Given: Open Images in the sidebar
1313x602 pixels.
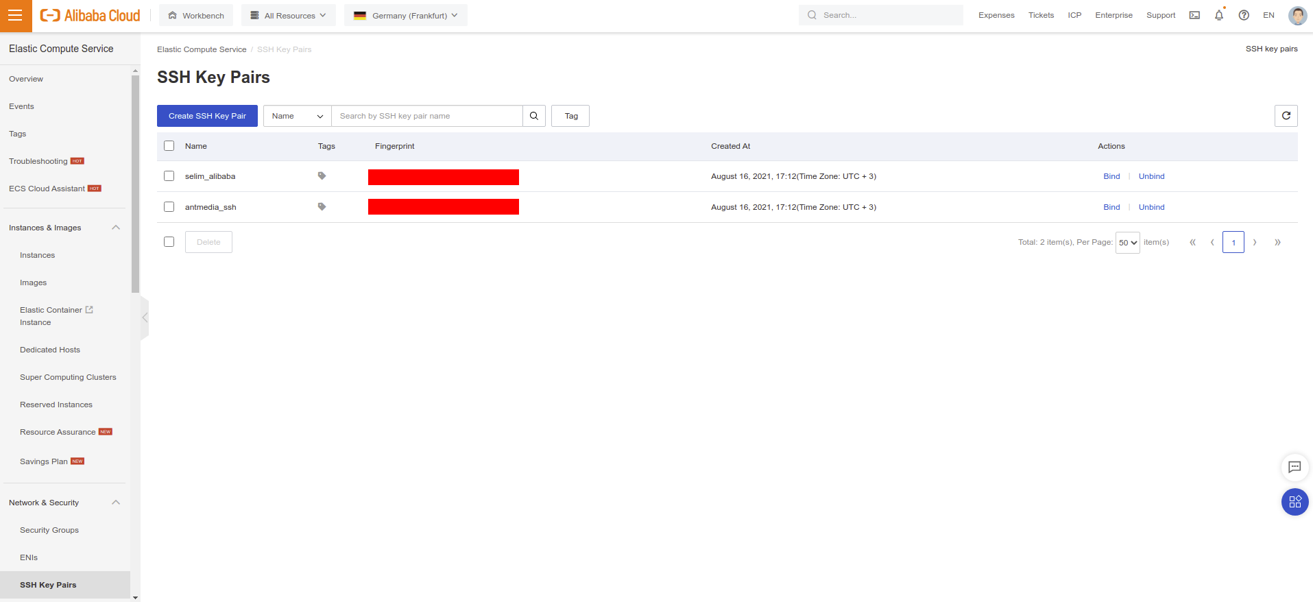Looking at the screenshot, I should [33, 282].
